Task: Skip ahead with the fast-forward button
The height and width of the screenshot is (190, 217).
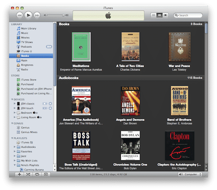Action: 37,15
